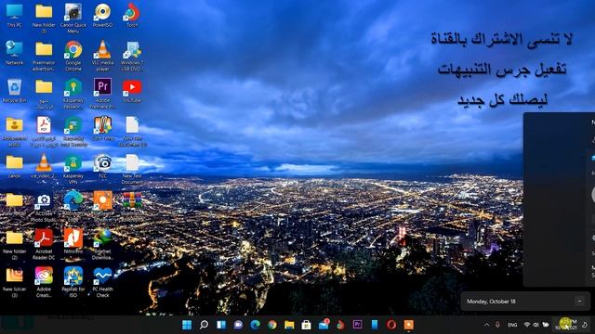595x334 pixels.
Task: Show hidden system tray icons
Action: [x=486, y=325]
